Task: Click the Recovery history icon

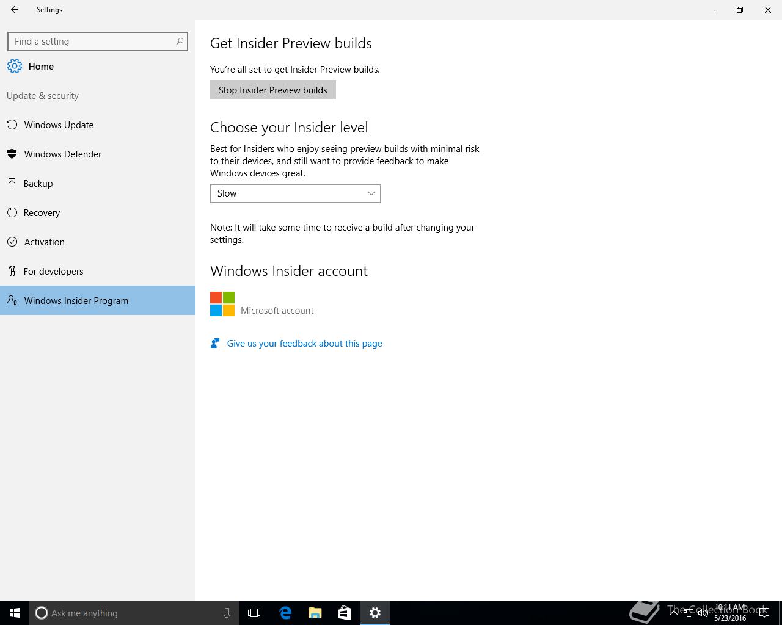Action: click(12, 212)
